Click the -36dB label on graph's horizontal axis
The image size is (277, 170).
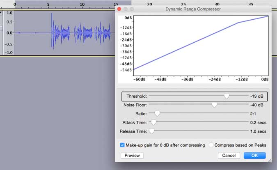188,79
